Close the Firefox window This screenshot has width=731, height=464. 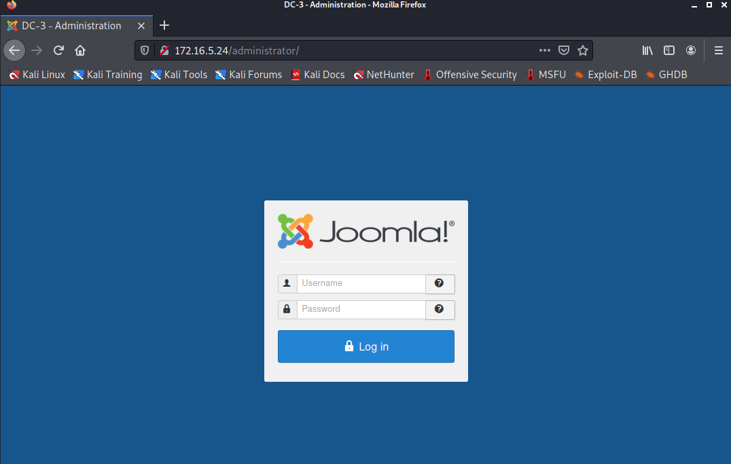coord(724,5)
